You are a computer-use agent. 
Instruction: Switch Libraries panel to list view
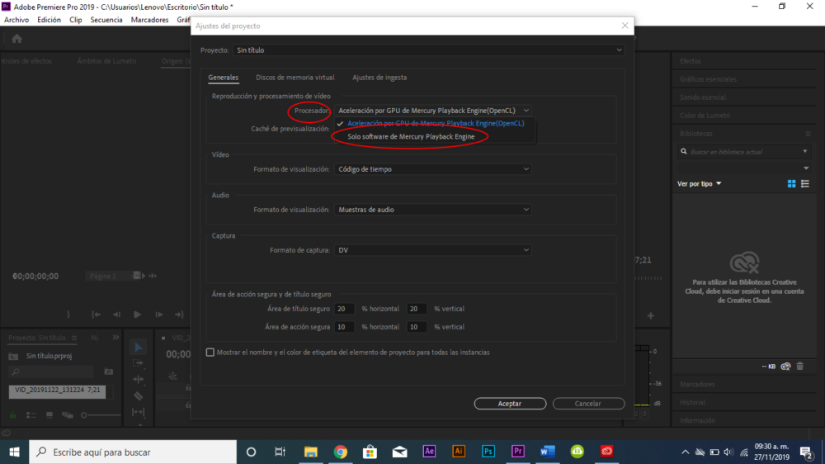(x=805, y=183)
